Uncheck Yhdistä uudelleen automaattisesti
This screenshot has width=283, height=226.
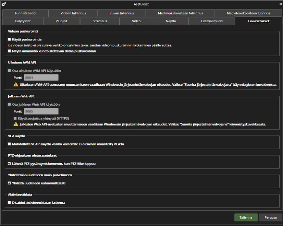[9, 183]
